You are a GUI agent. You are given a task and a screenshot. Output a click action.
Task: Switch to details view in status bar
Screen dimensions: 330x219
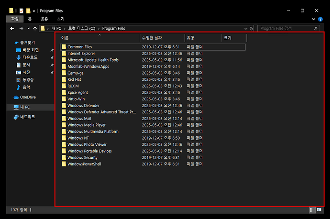point(312,210)
